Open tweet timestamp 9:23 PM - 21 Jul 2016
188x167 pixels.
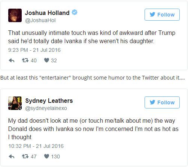34,50
